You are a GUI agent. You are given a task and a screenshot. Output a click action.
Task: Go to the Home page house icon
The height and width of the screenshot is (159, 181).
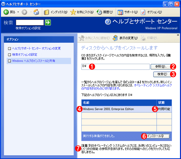tap(36, 12)
